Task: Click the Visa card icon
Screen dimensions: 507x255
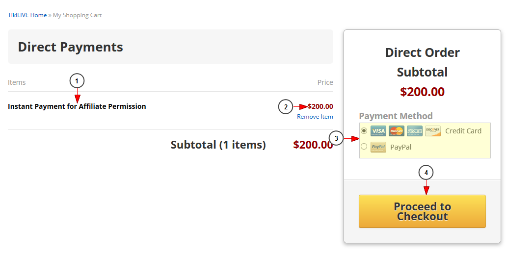Action: (378, 131)
